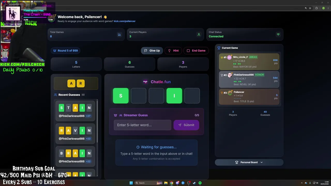This screenshot has height=186, width=331.
Task: Show hidden system tray icons
Action: (x=302, y=183)
